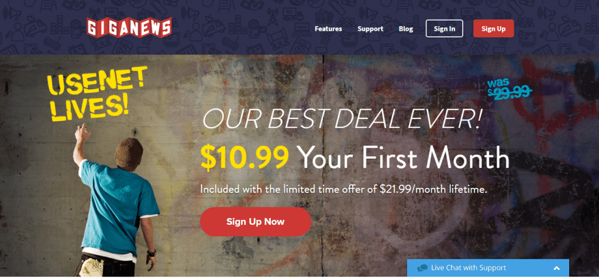
Task: Click the Live Chat speech bubble icon
Action: coord(422,268)
